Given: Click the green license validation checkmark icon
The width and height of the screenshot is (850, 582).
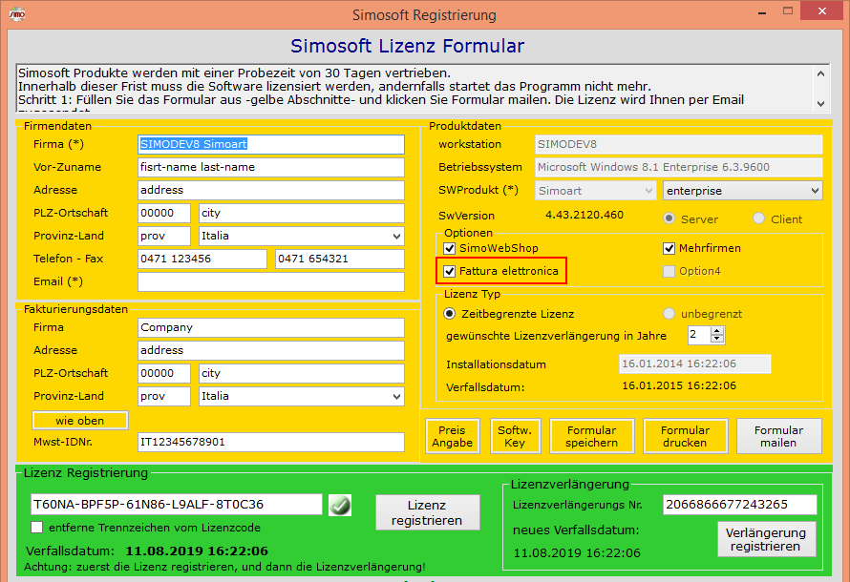Looking at the screenshot, I should click(340, 505).
